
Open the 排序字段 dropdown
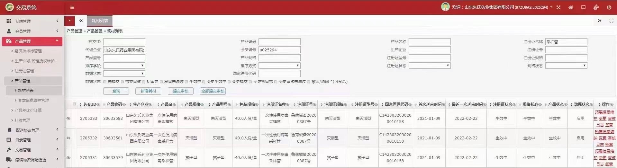pyautogui.click(x=124, y=66)
